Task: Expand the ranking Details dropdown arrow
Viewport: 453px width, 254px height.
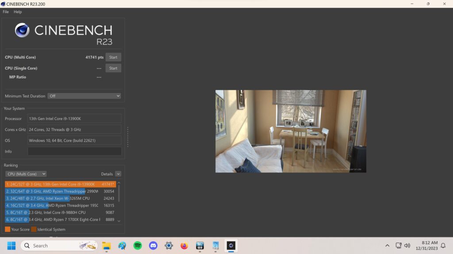Action: (118, 174)
